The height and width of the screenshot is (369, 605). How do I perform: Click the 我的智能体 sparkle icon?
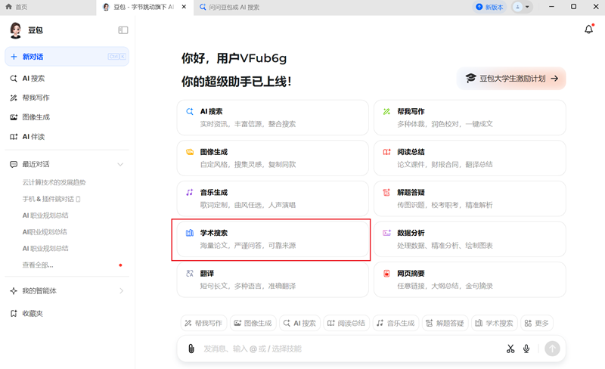pyautogui.click(x=14, y=290)
